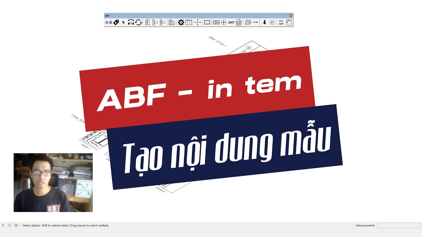Click the mirror flip icon with curved arrows
The width and height of the screenshot is (422, 237).
click(131, 22)
